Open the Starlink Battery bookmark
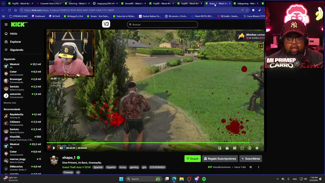 (x=150, y=16)
